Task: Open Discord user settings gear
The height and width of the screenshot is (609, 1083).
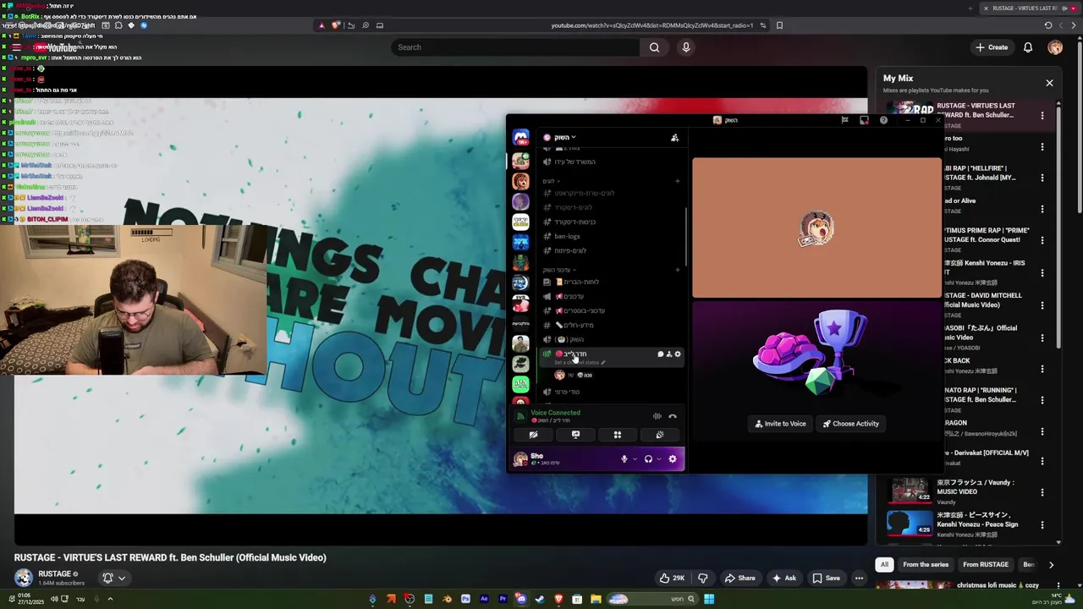Action: coord(673,459)
